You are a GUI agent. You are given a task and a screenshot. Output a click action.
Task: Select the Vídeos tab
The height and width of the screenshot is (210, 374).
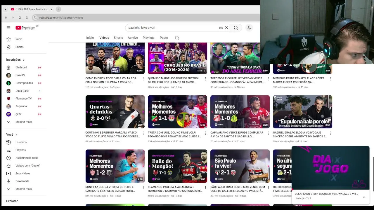tap(104, 38)
